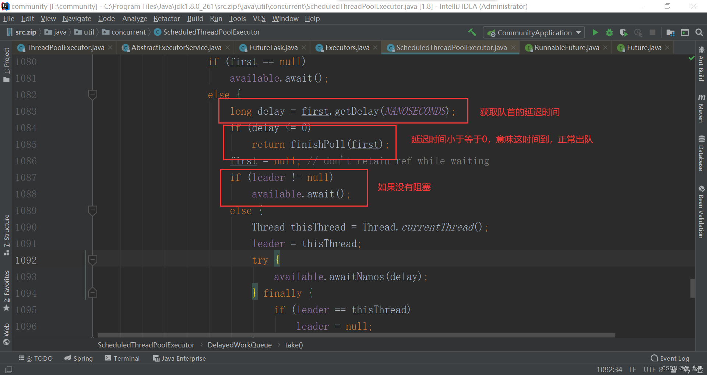
Task: Toggle the fold marker at line 1094
Action: coord(92,293)
